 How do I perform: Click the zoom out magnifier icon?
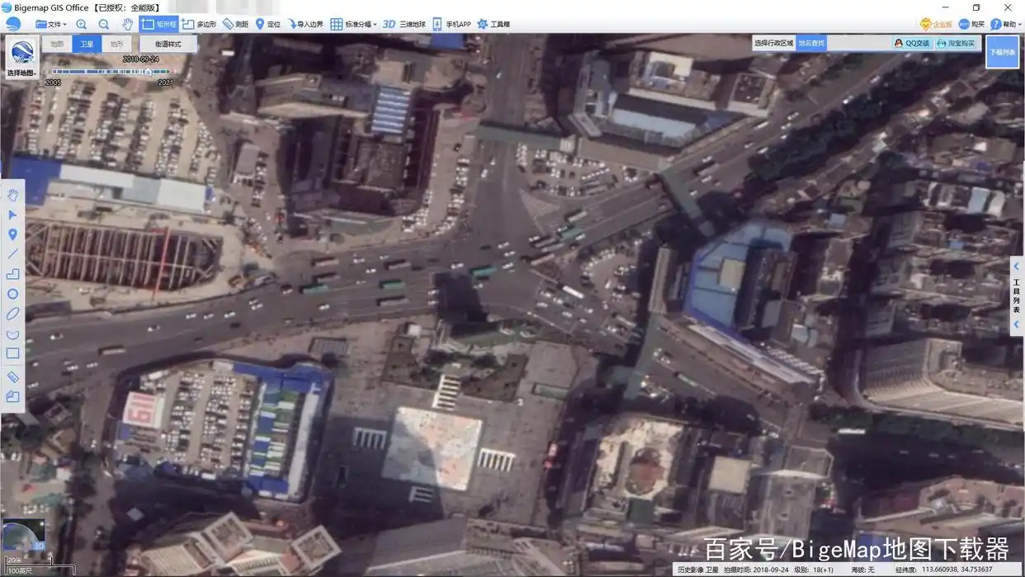(x=104, y=24)
